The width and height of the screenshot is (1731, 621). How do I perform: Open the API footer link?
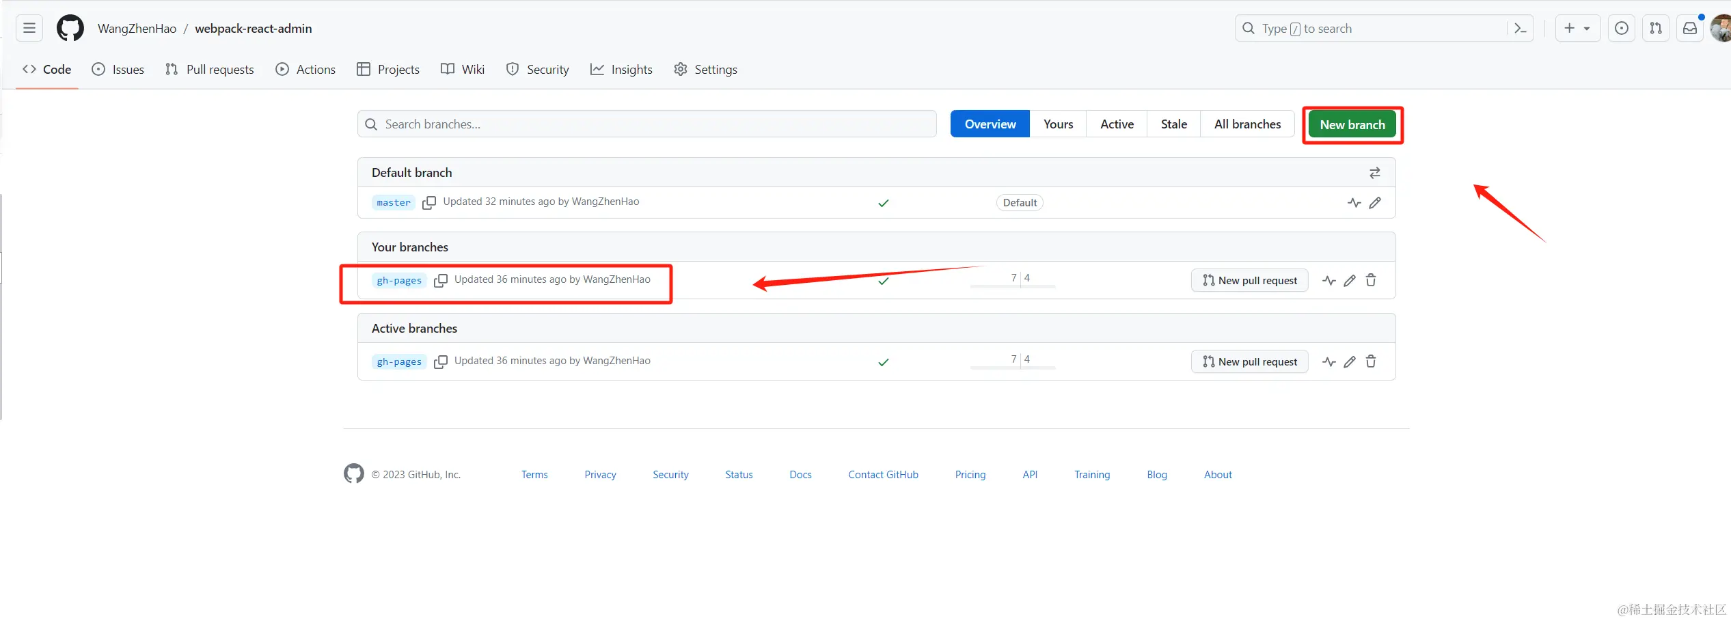tap(1030, 475)
